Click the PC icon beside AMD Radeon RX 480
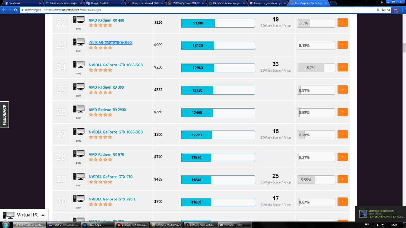 click(79, 20)
